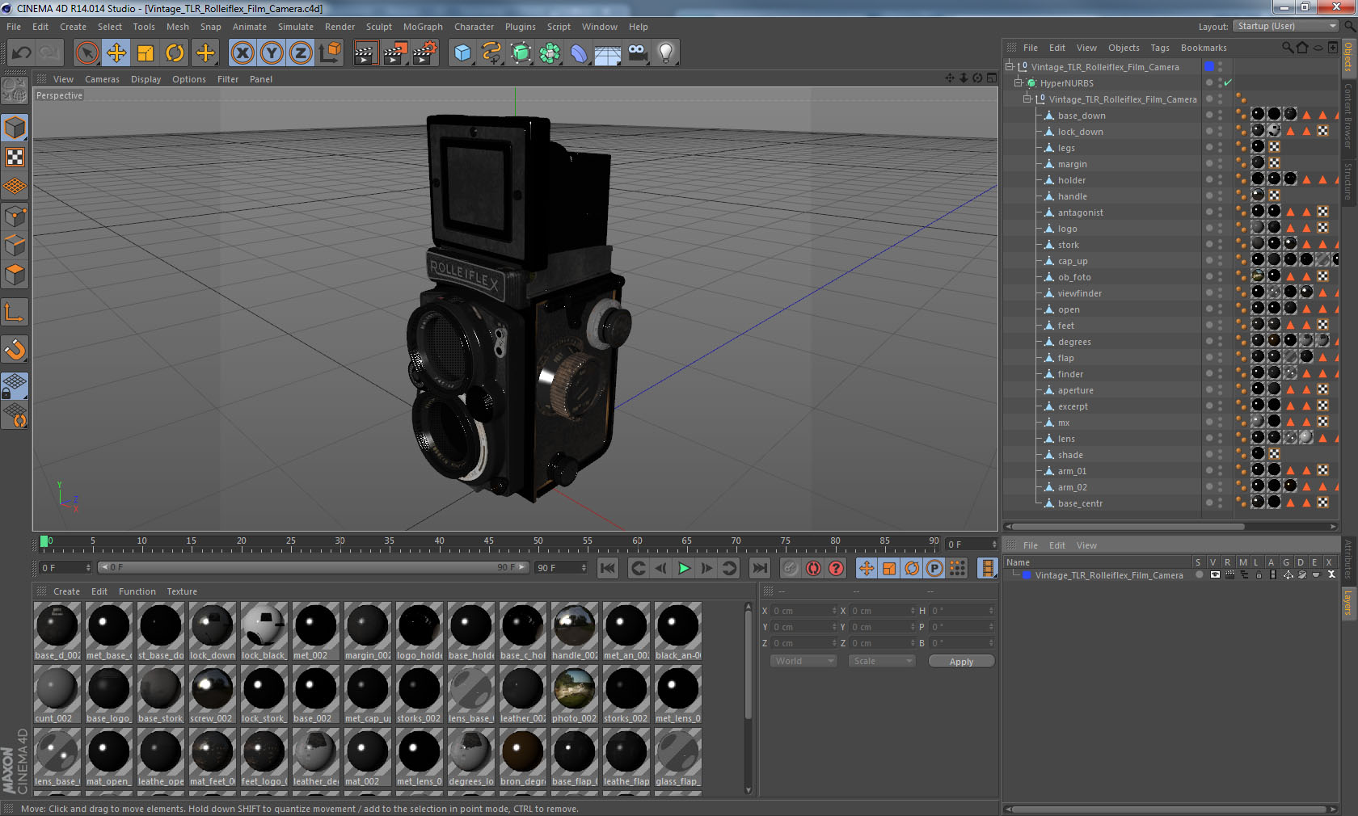The image size is (1358, 816).
Task: Toggle Y axis lock
Action: [272, 53]
